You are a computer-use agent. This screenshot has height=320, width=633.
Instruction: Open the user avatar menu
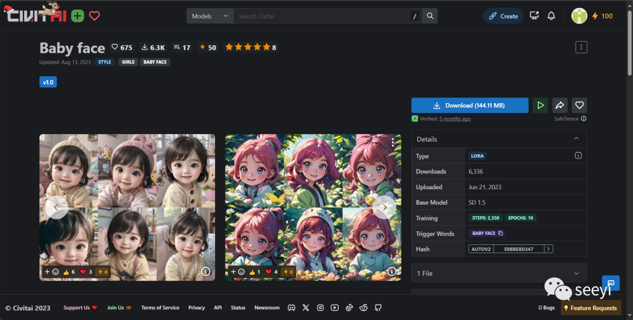click(x=579, y=16)
